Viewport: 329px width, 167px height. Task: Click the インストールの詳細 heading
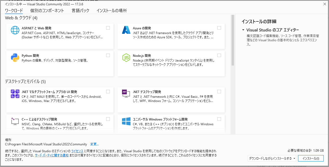pyautogui.click(x=259, y=21)
